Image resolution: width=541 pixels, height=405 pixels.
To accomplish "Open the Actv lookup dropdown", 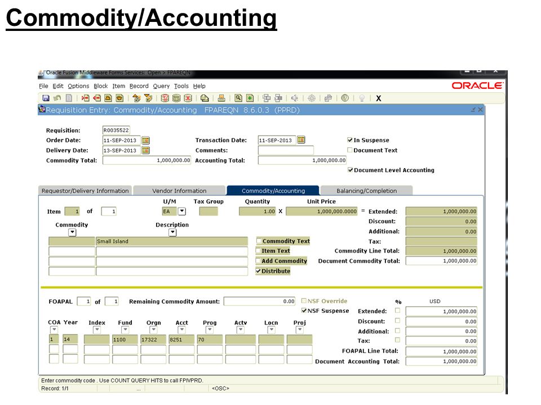I will pyautogui.click(x=241, y=330).
